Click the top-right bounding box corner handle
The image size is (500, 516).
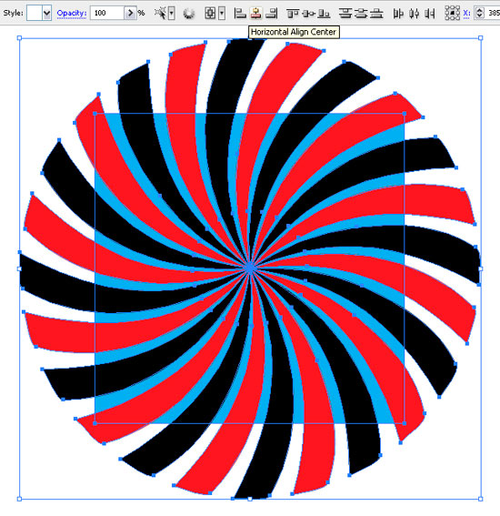(x=481, y=38)
